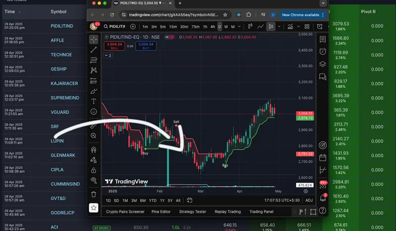Select the weekly W interval
The image size is (396, 231).
[226, 27]
